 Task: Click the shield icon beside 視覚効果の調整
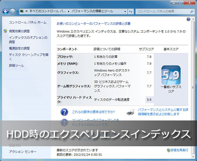pyautogui.click(x=5, y=31)
